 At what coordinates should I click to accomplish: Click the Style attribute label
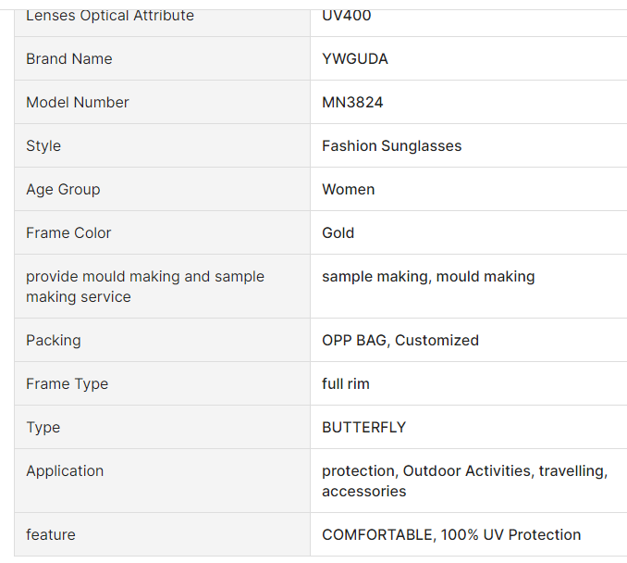pyautogui.click(x=43, y=146)
